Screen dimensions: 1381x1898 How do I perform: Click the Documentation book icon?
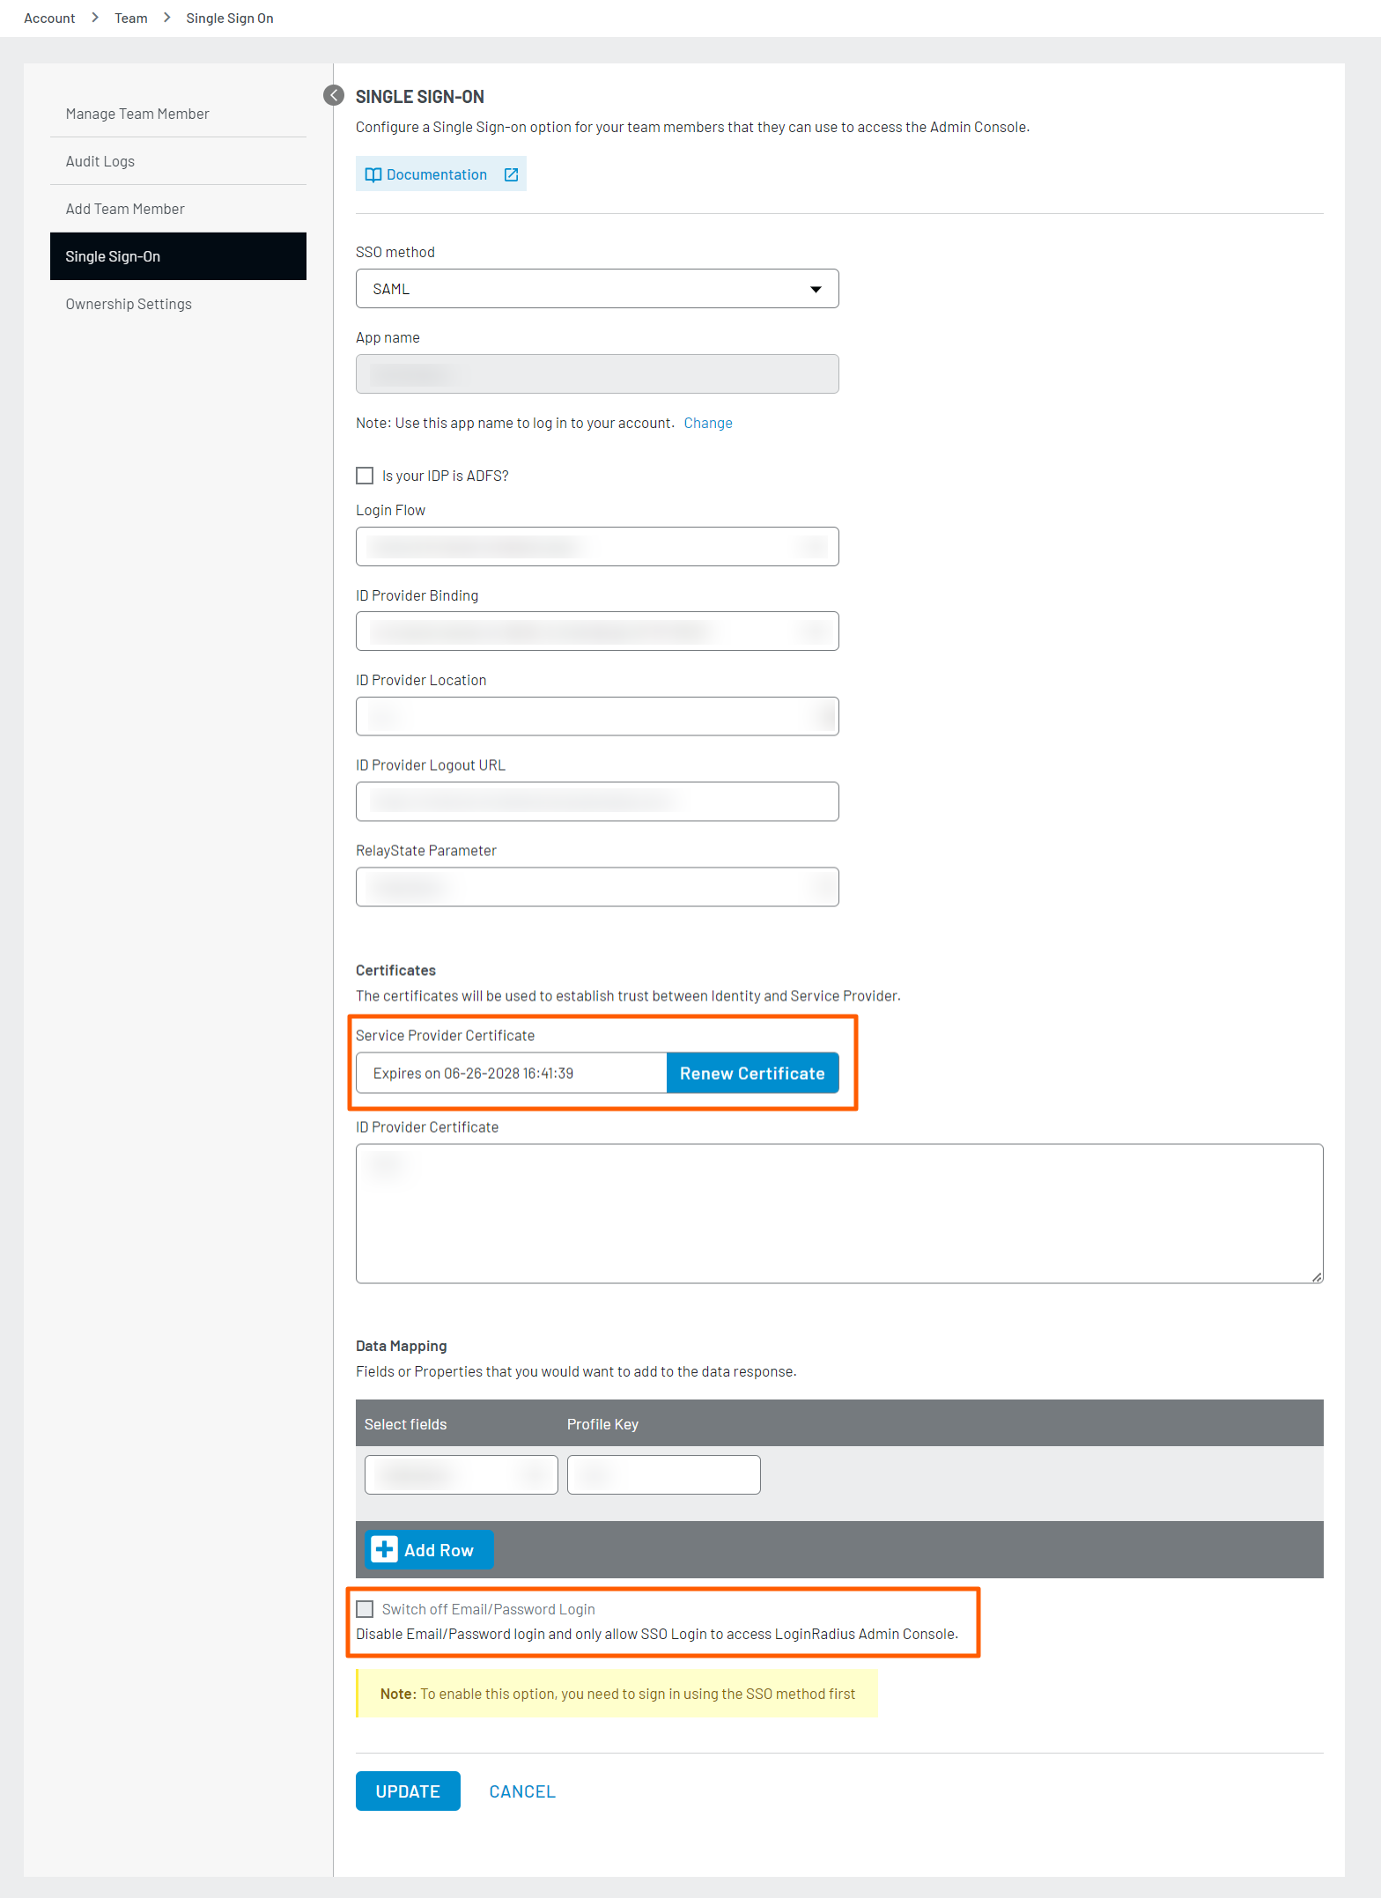(x=373, y=174)
